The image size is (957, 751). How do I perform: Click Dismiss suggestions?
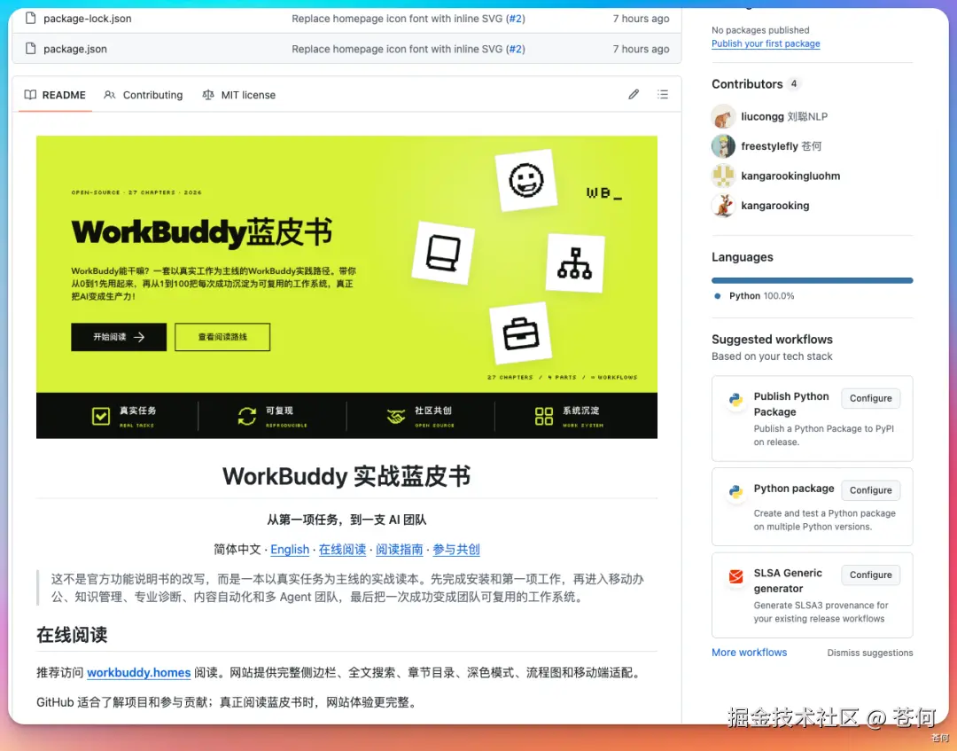870,653
